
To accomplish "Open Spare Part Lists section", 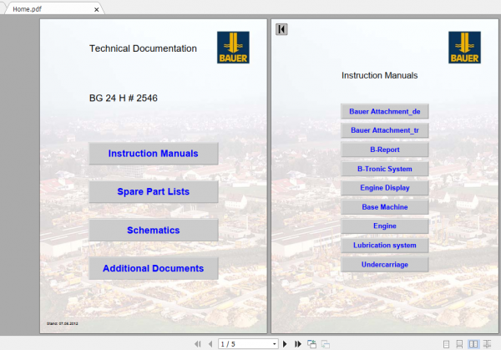I will (x=154, y=191).
